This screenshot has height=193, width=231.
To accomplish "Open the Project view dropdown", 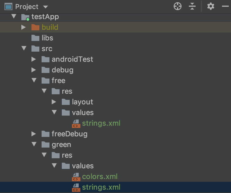I will coord(45,7).
